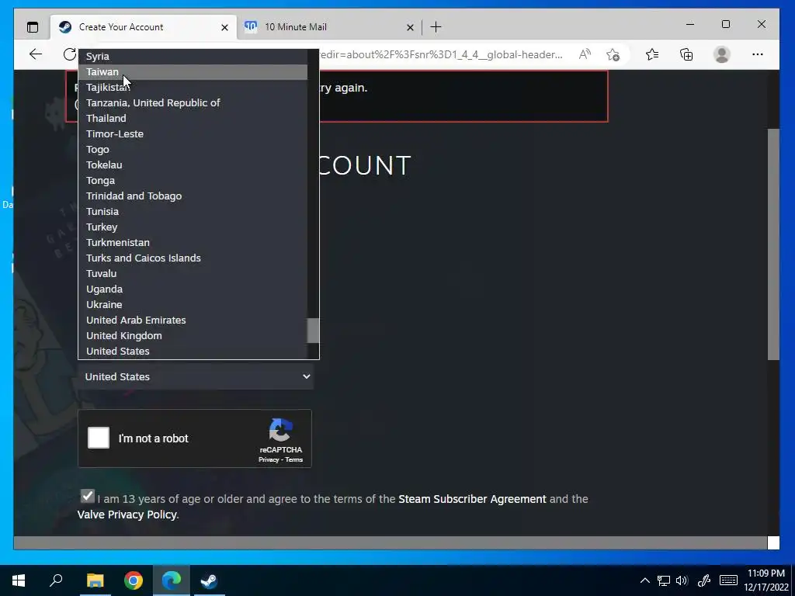Viewport: 795px width, 596px height.
Task: Open the Valve Privacy Policy link
Action: [127, 515]
